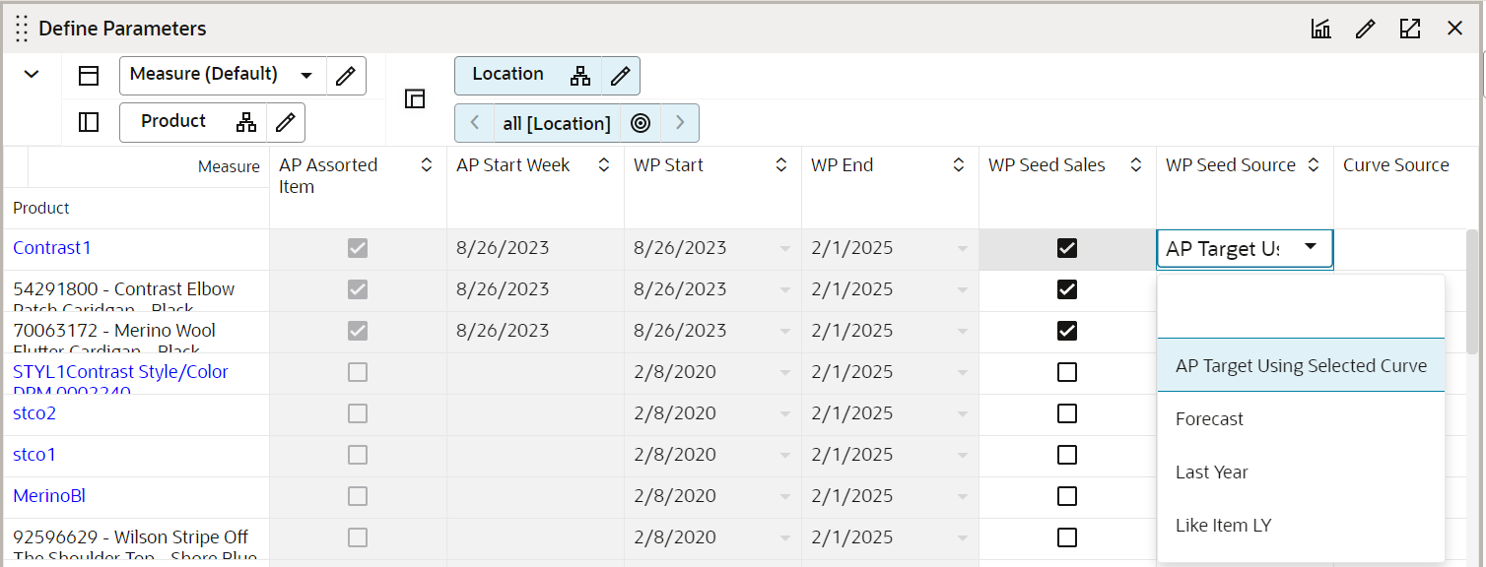Select Forecast from the seed source list

click(x=1209, y=418)
